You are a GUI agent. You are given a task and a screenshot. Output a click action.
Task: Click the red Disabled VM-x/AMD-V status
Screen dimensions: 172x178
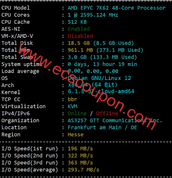tap(80, 36)
